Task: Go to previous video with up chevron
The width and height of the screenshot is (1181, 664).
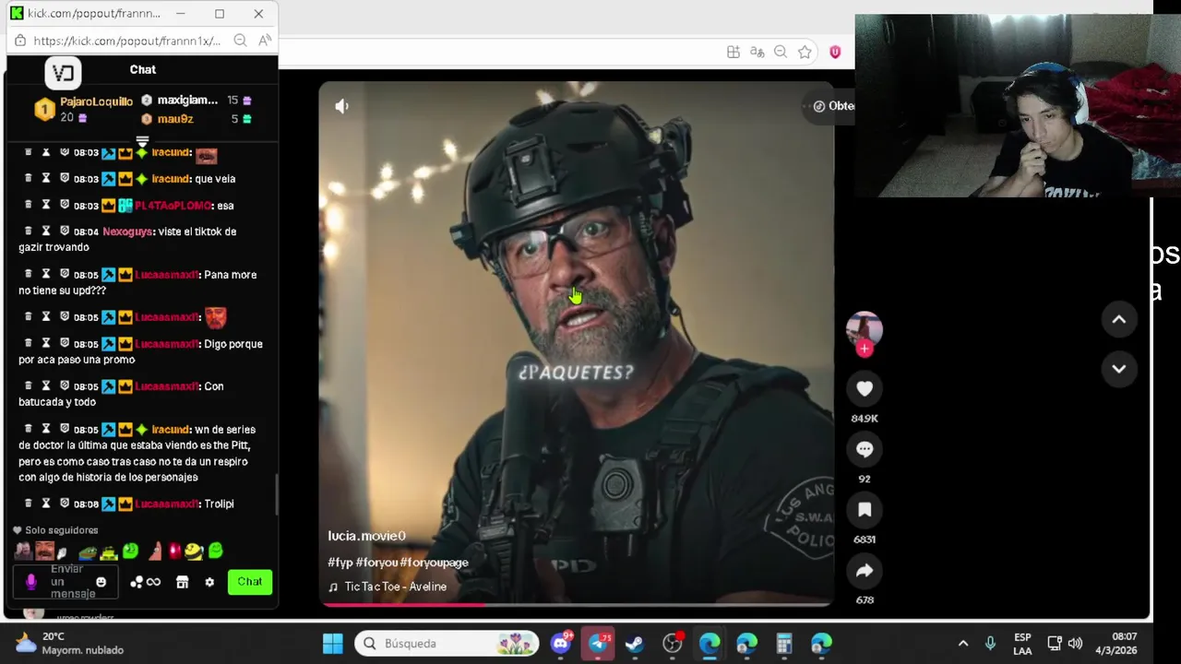Action: [x=1118, y=319]
